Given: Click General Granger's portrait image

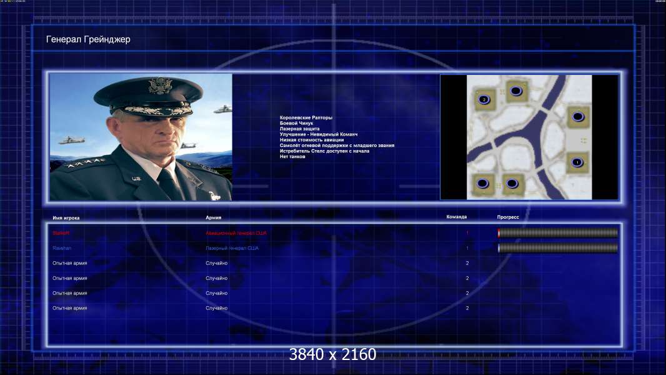Looking at the screenshot, I should tap(141, 137).
